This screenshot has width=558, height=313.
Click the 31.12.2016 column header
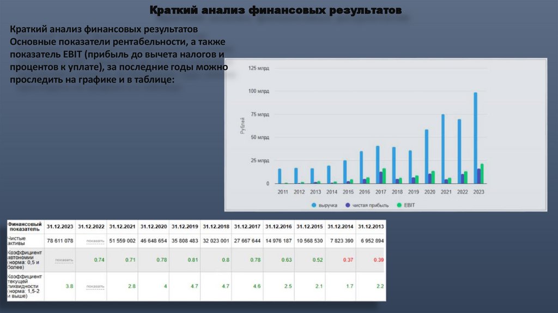click(x=278, y=226)
